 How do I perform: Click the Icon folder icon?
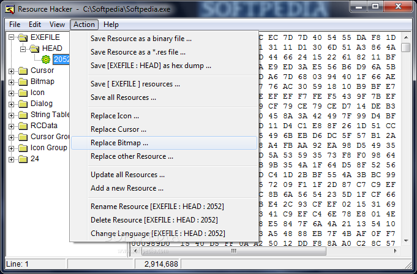(x=23, y=93)
